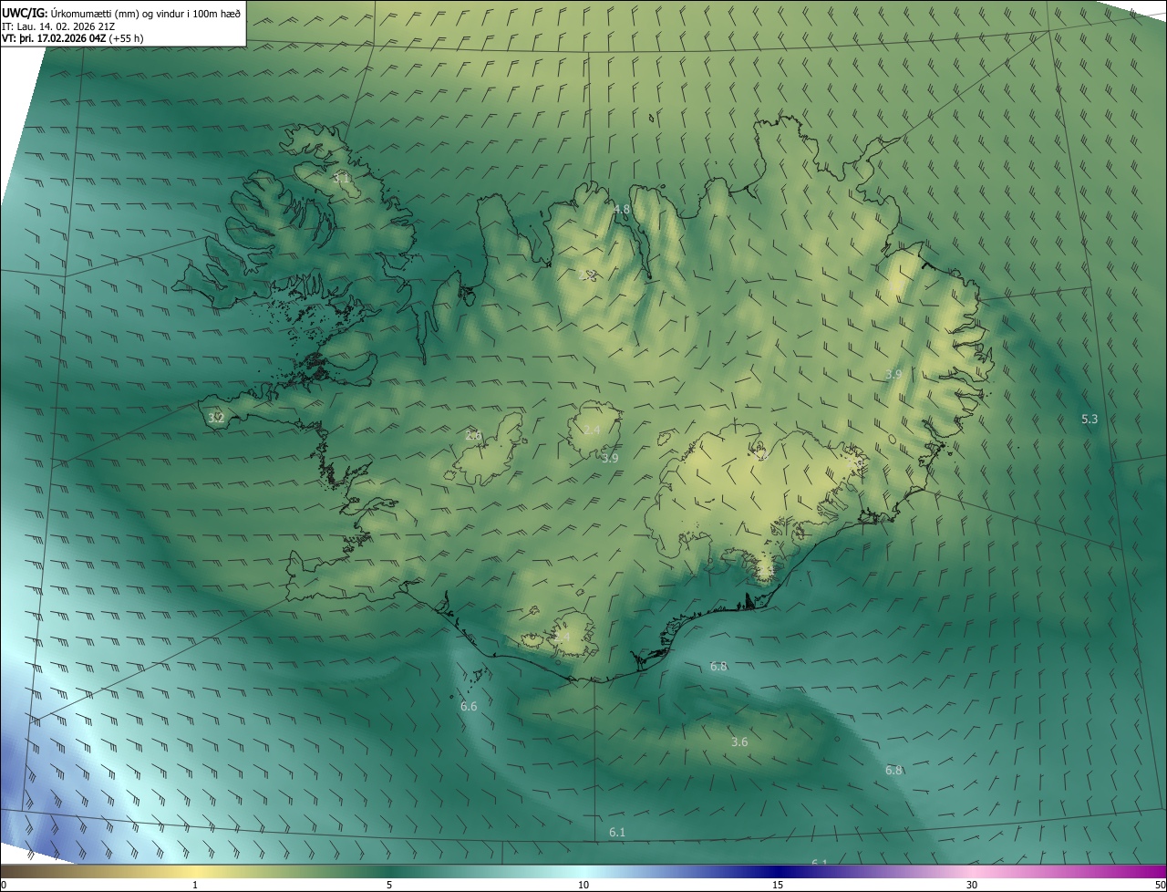Click the 2.4 value inside the central glacier outline

click(x=592, y=430)
